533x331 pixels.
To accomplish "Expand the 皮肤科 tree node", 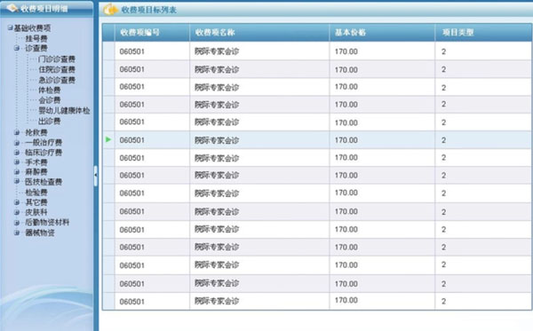I will (x=17, y=212).
